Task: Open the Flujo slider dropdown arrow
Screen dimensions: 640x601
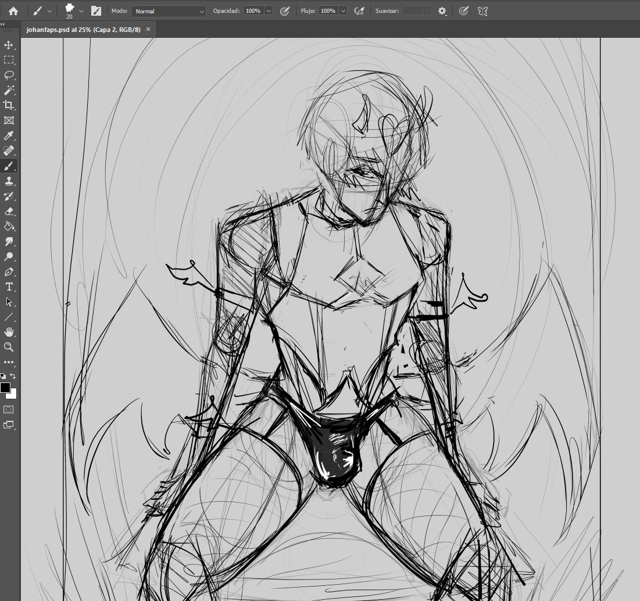Action: click(x=344, y=11)
